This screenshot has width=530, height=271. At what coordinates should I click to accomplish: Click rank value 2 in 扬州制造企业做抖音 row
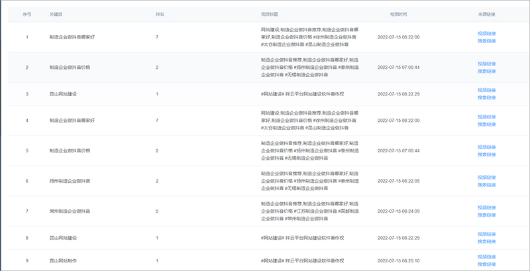tap(157, 181)
